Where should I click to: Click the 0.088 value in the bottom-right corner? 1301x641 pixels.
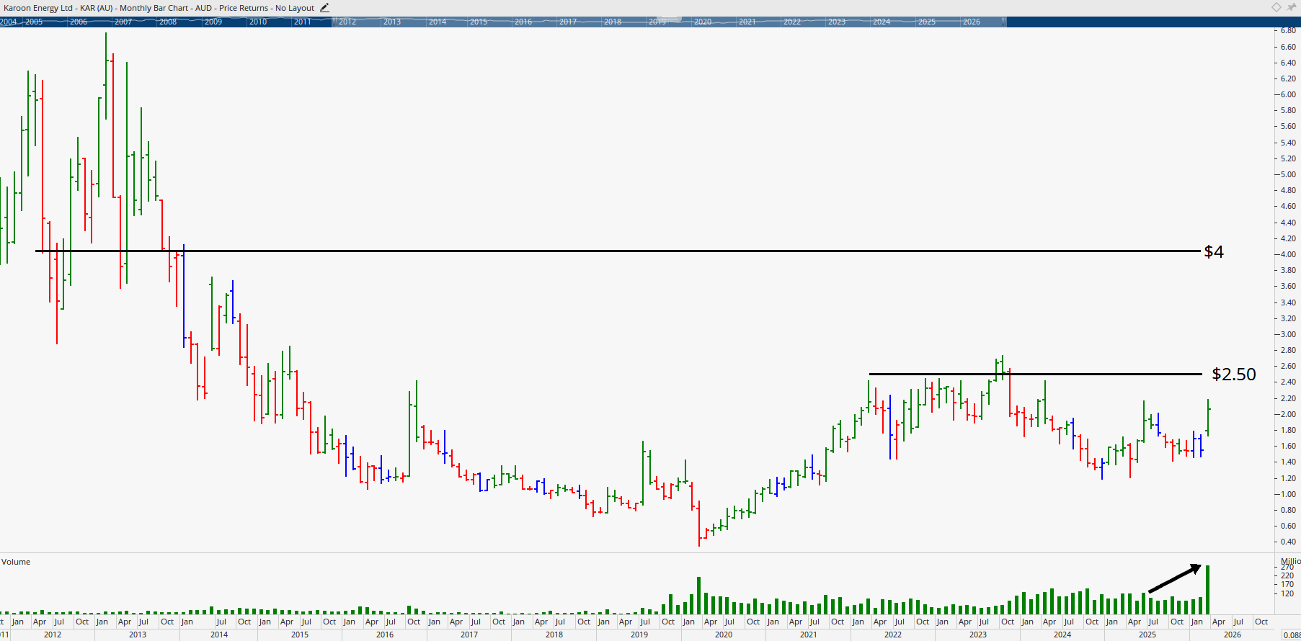1291,635
